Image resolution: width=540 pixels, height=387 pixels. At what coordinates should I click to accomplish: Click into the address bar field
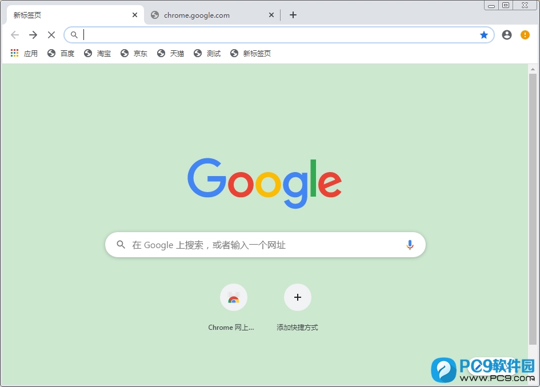(279, 35)
